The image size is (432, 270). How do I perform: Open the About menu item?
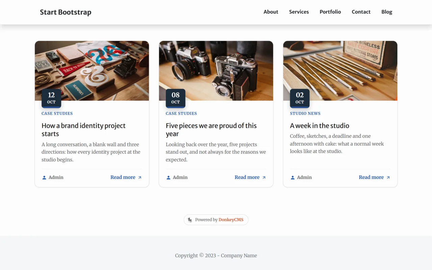[x=271, y=12]
